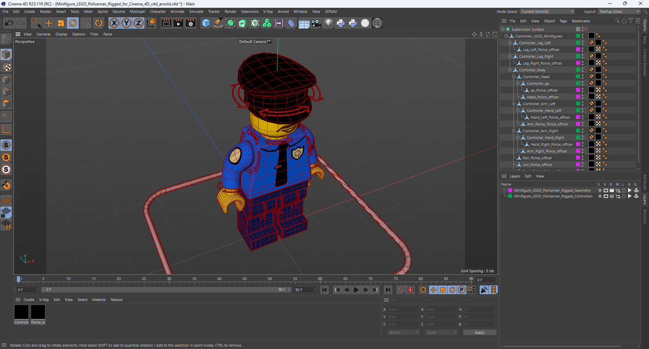Select the Rotate tool
Viewport: 649px width, 349px height.
click(73, 23)
